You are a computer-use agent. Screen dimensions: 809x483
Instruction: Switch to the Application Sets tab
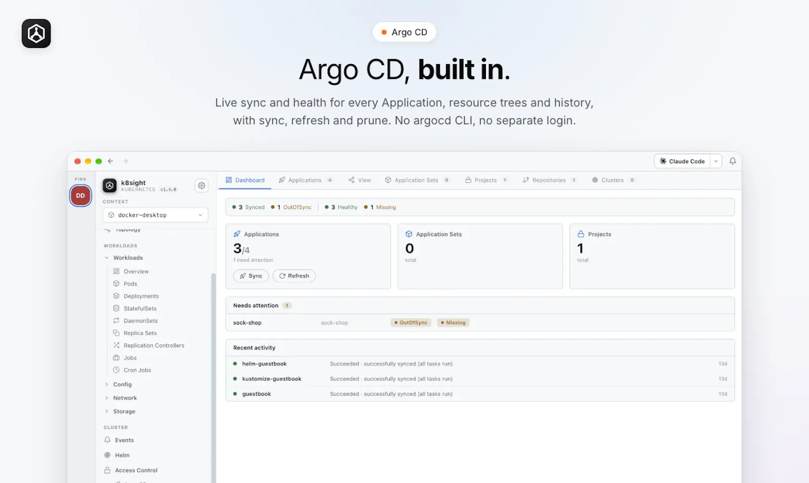coord(417,180)
